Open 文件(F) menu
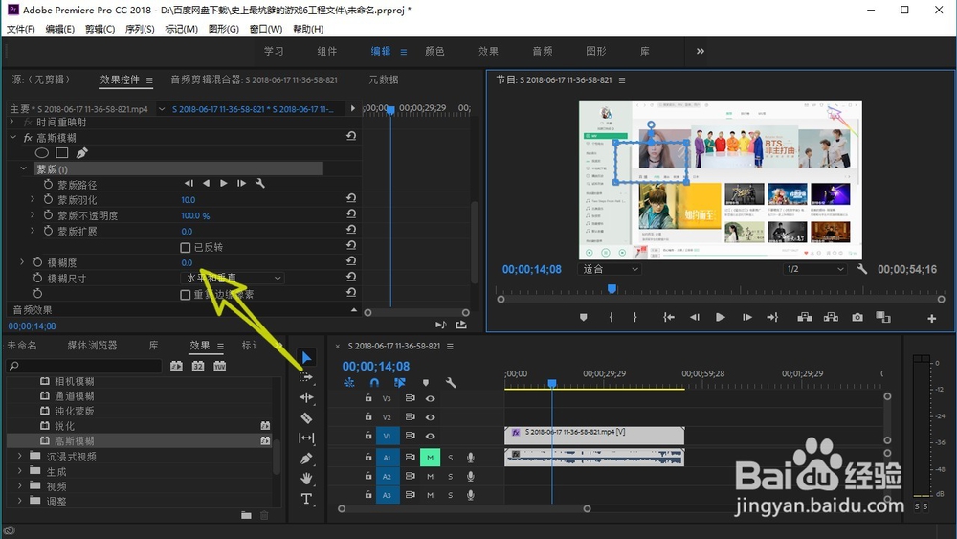 21,29
